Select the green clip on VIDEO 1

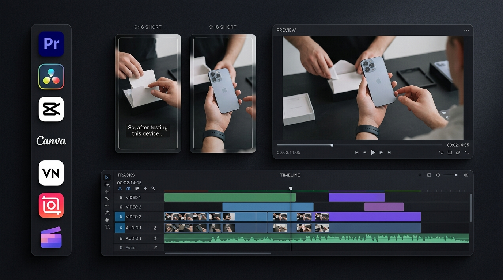coord(230,197)
